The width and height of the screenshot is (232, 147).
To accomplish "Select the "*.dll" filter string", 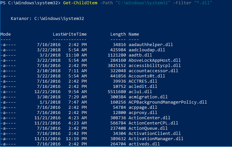I will (x=203, y=3).
